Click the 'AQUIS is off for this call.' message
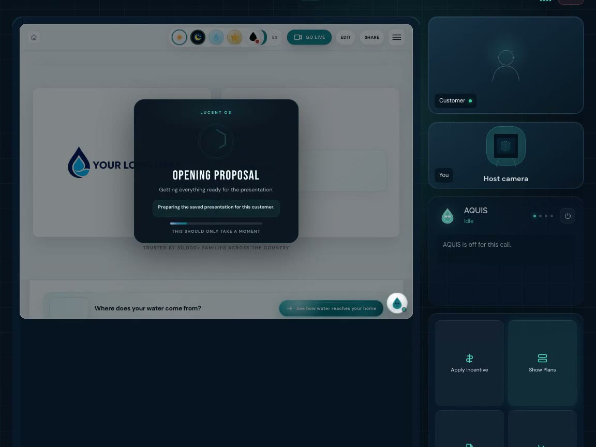This screenshot has width=596, height=447. click(x=476, y=244)
